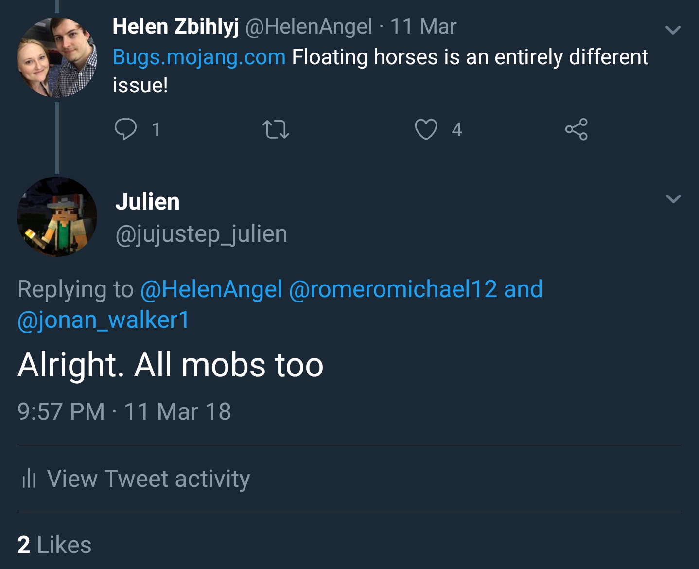Viewport: 699px width, 569px height.
Task: Retweet Helen's floating horses tweet
Action: [x=276, y=129]
